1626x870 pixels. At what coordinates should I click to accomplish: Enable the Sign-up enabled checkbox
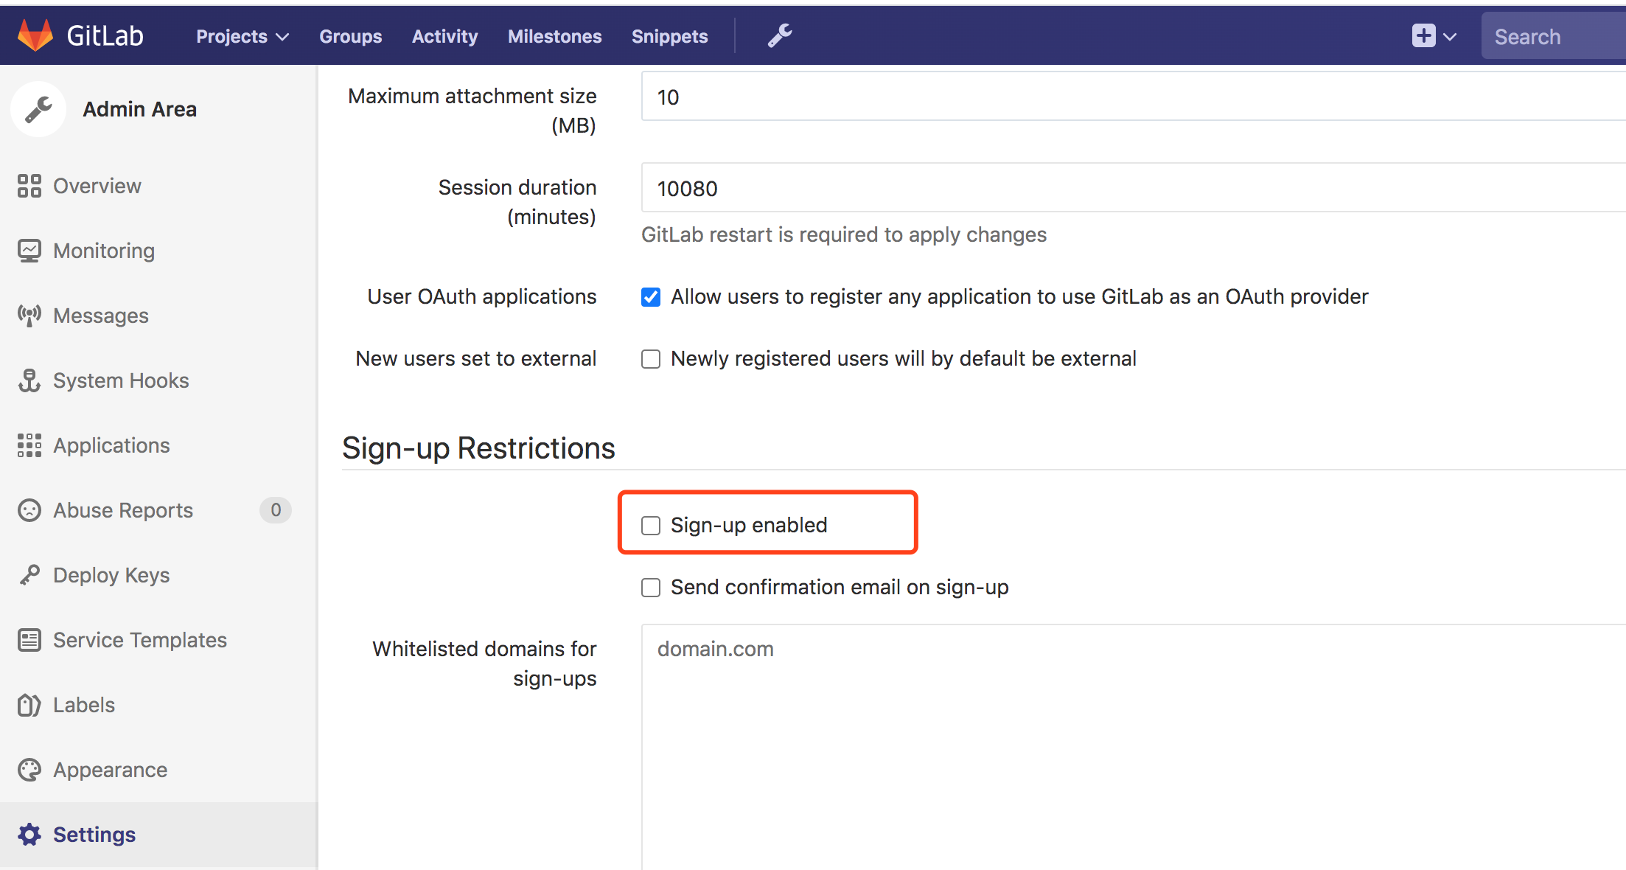coord(651,526)
